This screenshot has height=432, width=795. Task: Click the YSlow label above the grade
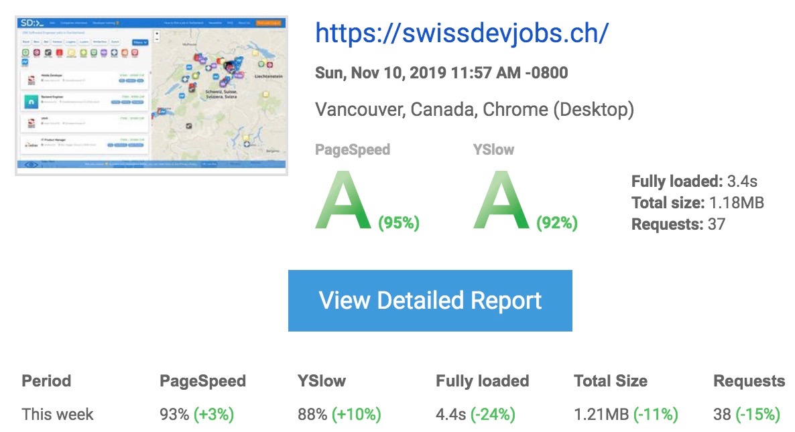tap(493, 150)
